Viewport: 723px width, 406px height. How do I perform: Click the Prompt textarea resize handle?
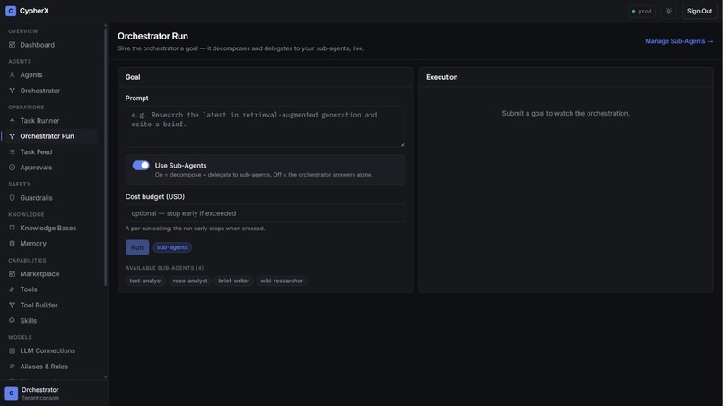[x=402, y=144]
